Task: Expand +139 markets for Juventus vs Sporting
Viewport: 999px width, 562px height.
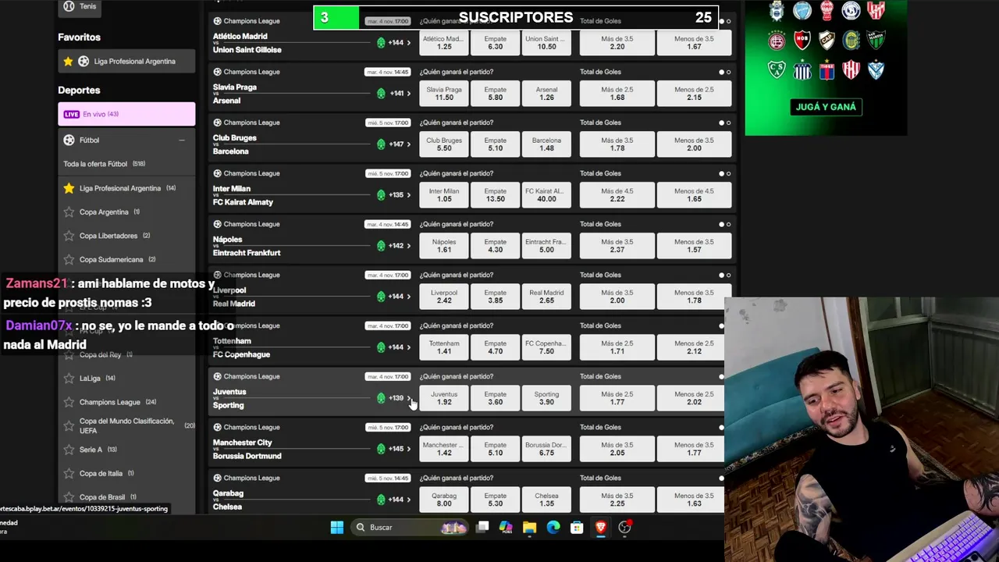Action: point(400,398)
